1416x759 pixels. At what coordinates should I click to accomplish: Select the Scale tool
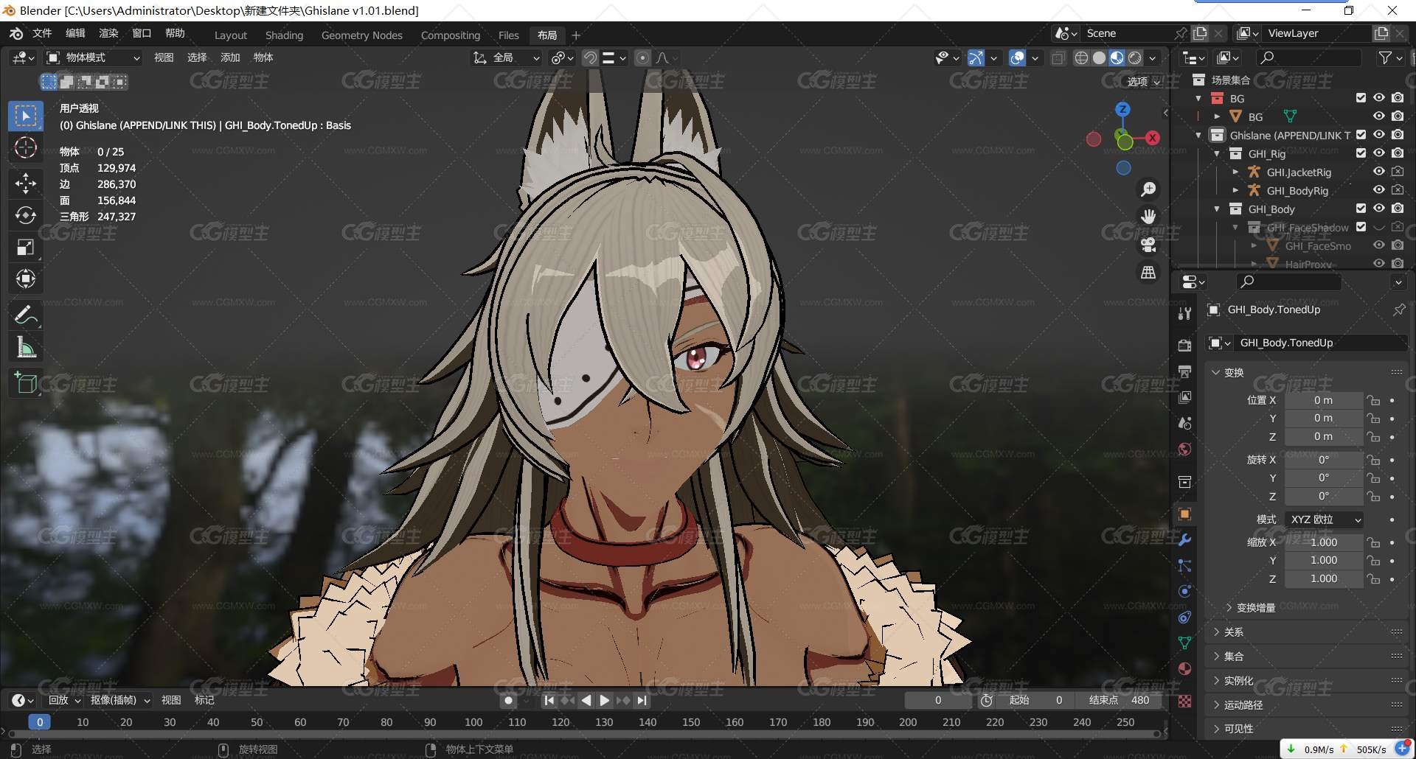point(26,248)
